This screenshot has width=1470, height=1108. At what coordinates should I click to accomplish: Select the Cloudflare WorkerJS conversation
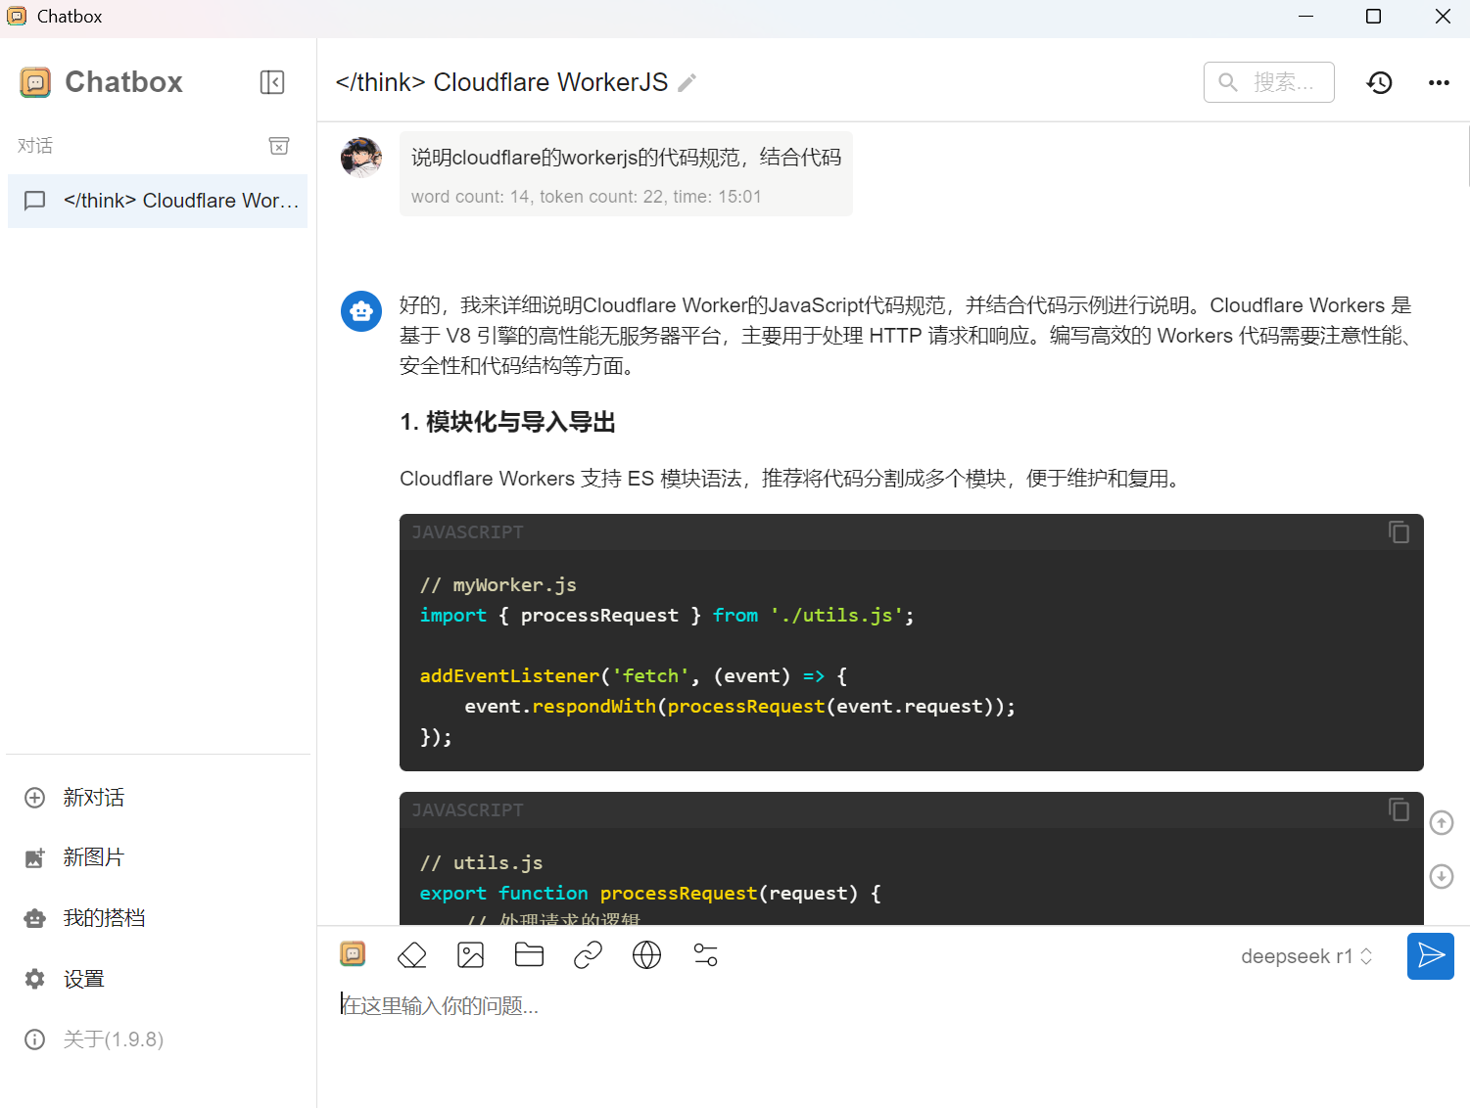point(158,201)
